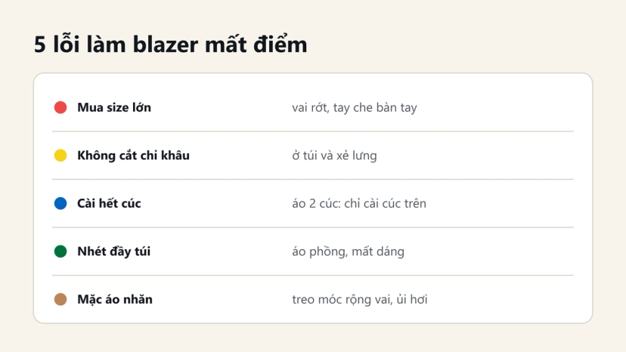The height and width of the screenshot is (352, 626).
Task: Click the 'Nhét đầy túi' label
Action: tap(113, 251)
